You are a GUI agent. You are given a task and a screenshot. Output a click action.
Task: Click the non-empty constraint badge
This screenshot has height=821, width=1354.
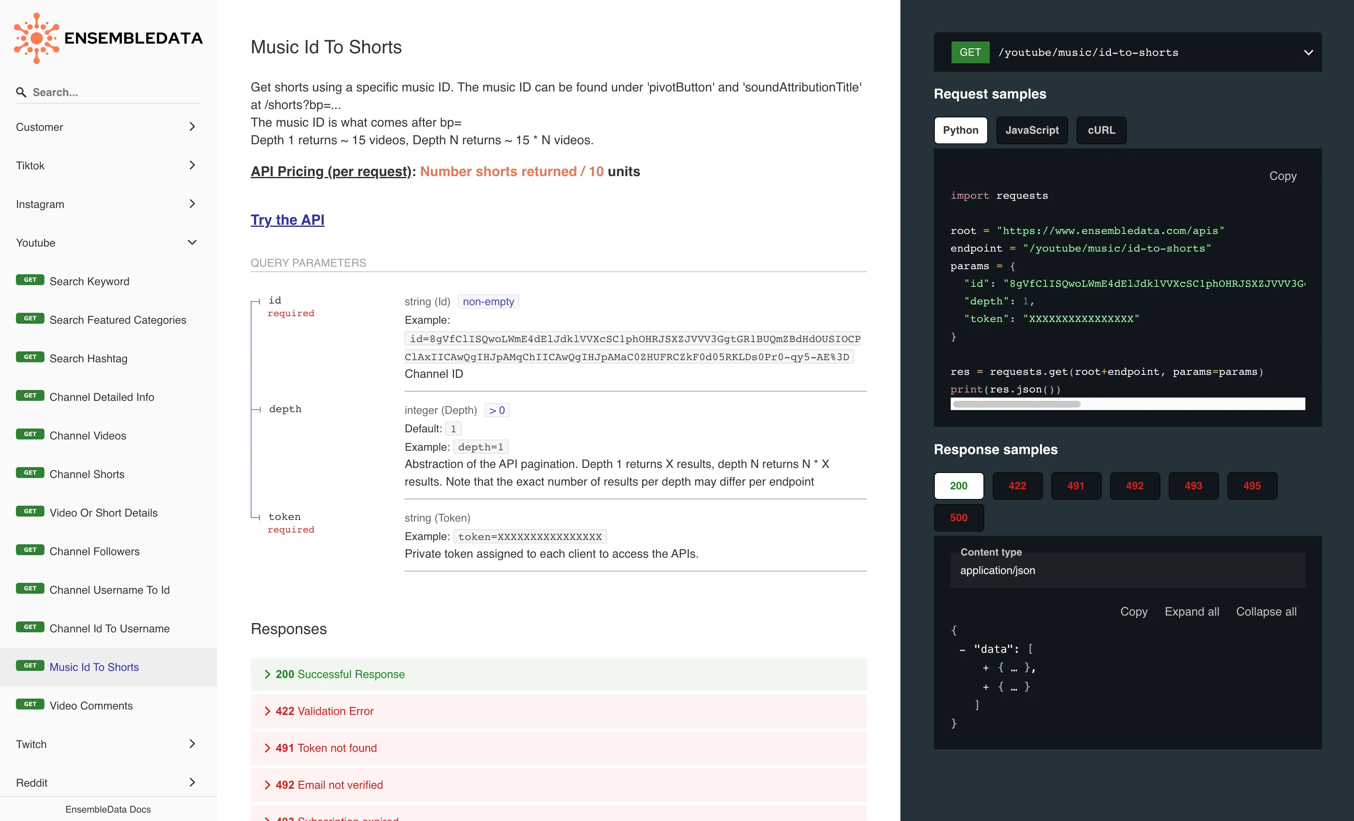pos(488,302)
